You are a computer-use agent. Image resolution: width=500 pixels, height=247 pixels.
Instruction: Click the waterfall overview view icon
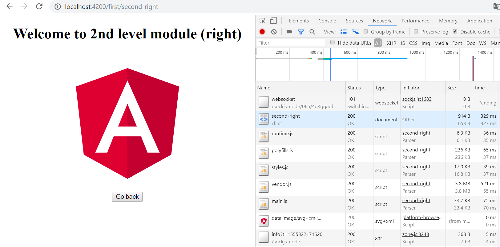[355, 32]
